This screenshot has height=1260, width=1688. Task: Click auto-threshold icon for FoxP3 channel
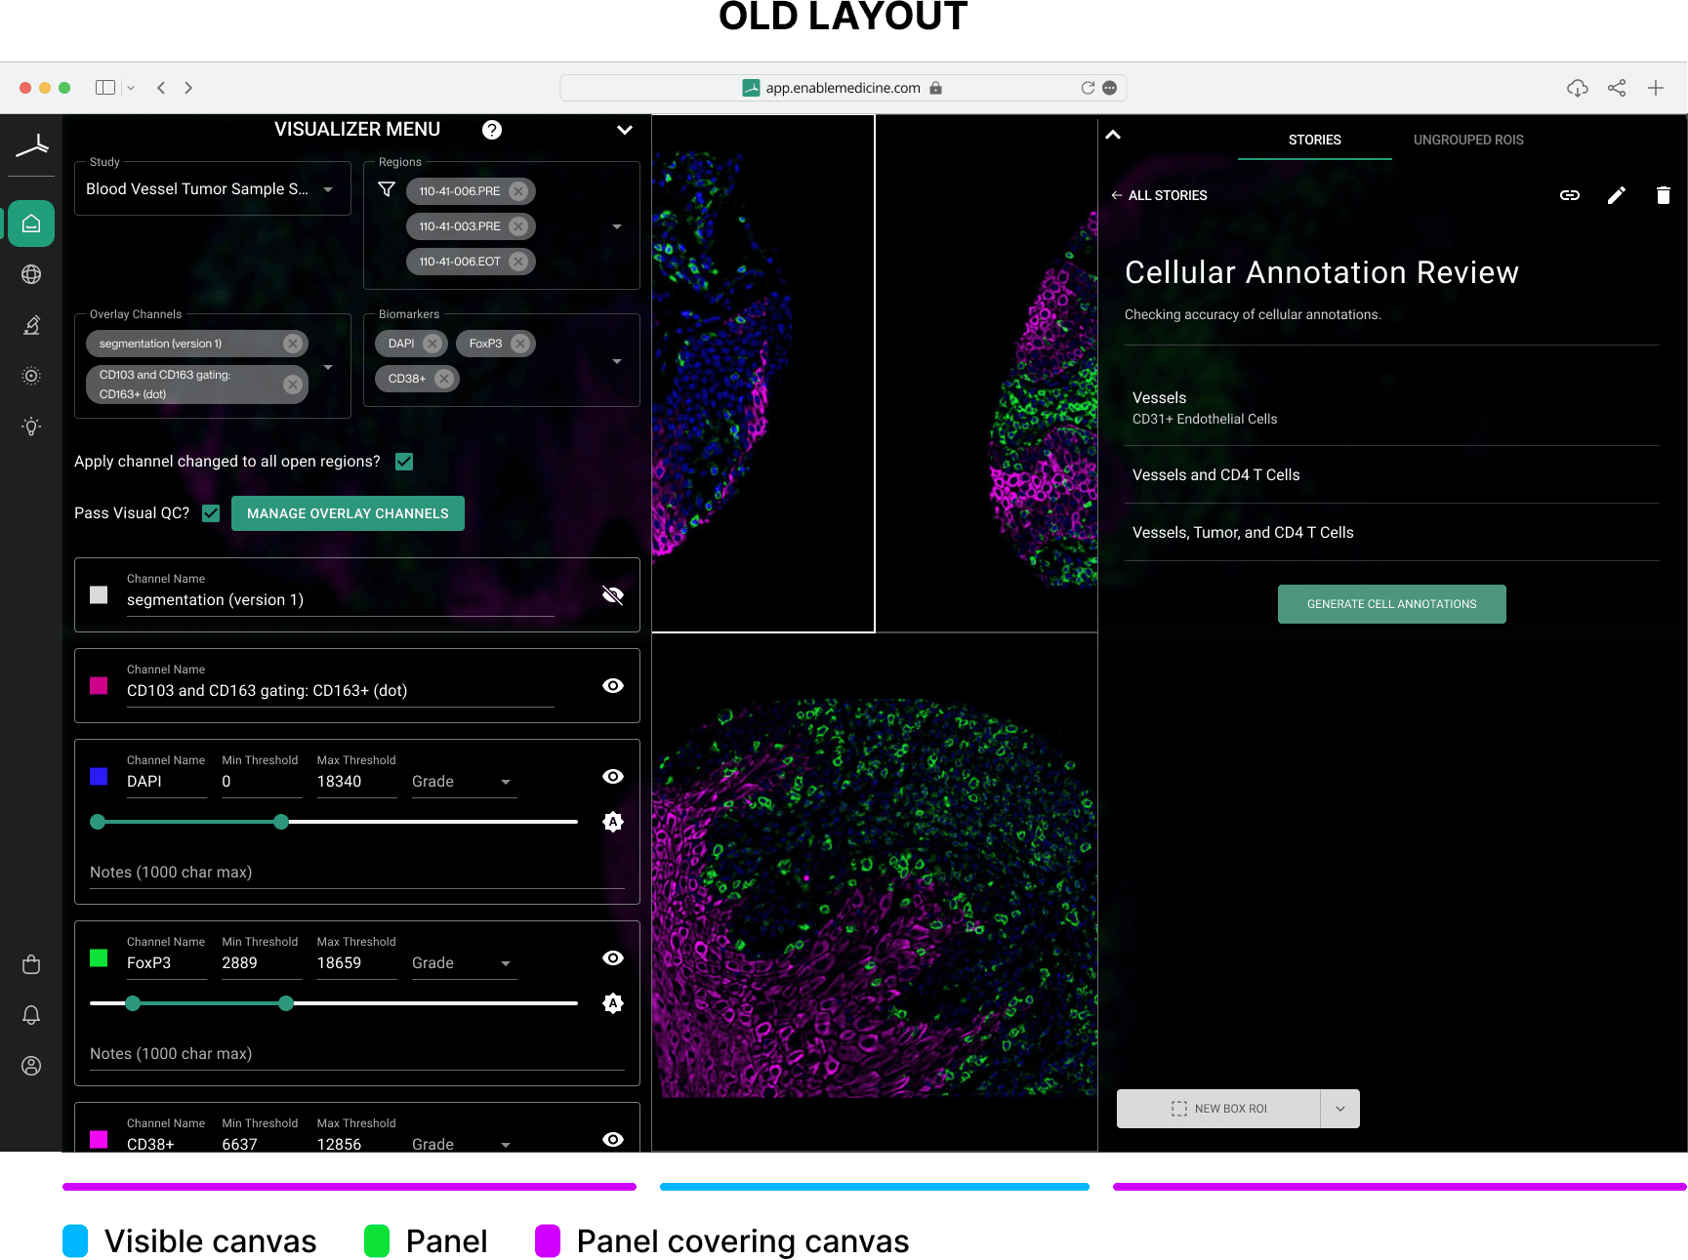[613, 1003]
